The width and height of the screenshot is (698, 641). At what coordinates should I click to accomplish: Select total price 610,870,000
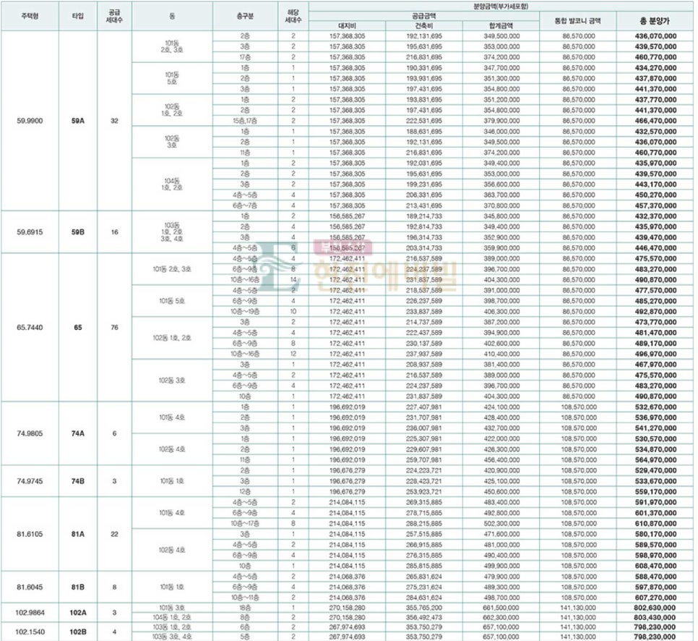point(655,523)
